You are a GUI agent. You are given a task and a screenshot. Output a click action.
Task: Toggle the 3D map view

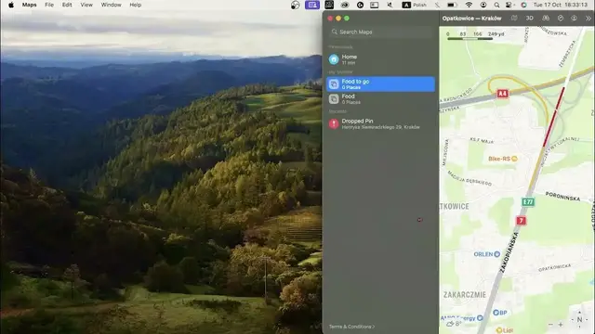[x=529, y=19]
